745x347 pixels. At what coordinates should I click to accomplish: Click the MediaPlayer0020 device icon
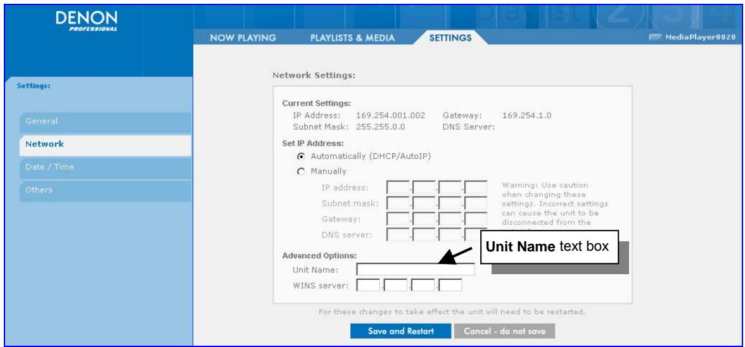(655, 37)
